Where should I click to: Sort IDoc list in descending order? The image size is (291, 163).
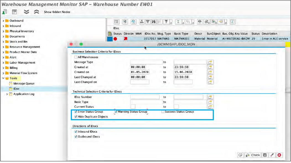click(x=148, y=22)
